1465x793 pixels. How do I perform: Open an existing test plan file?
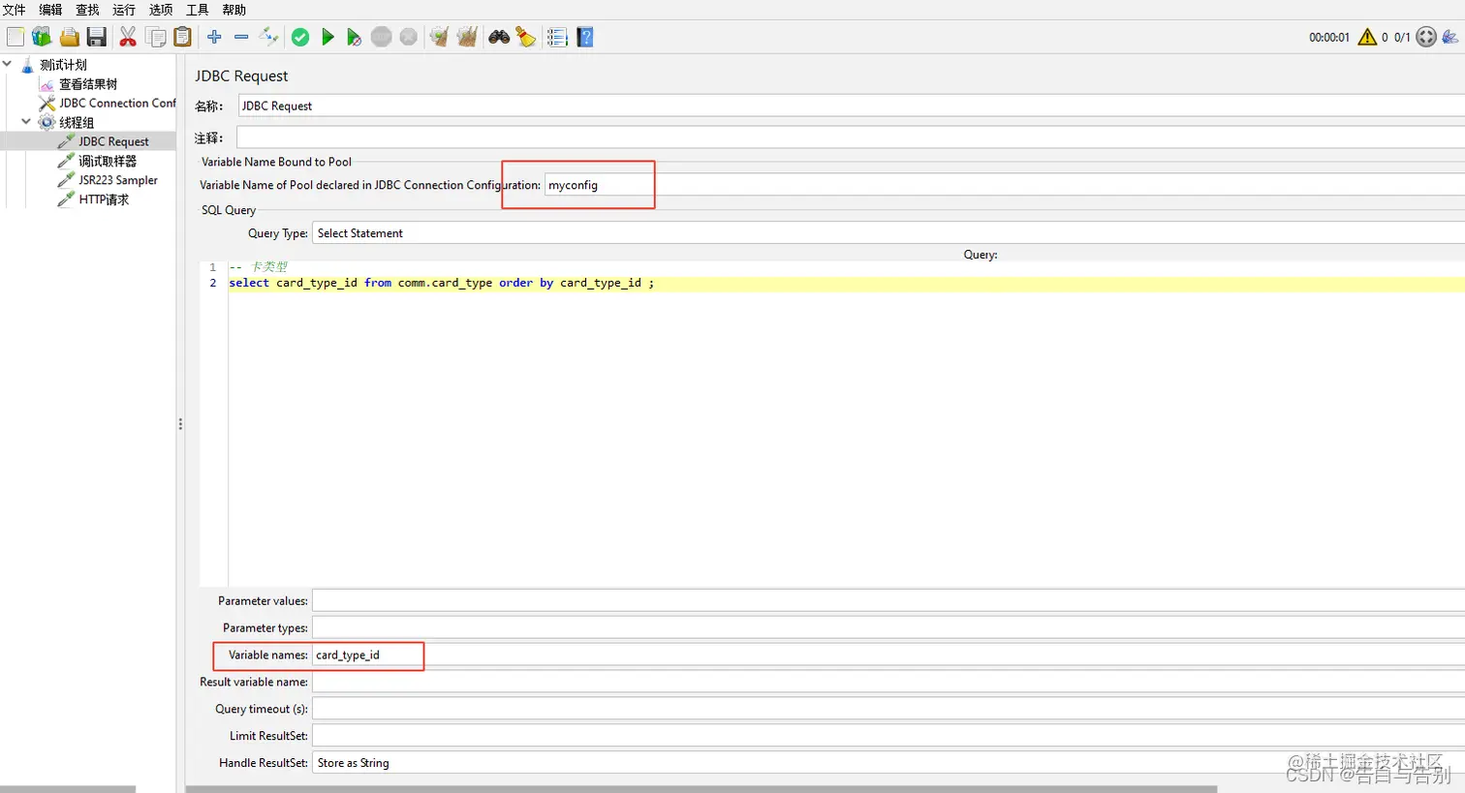point(69,37)
